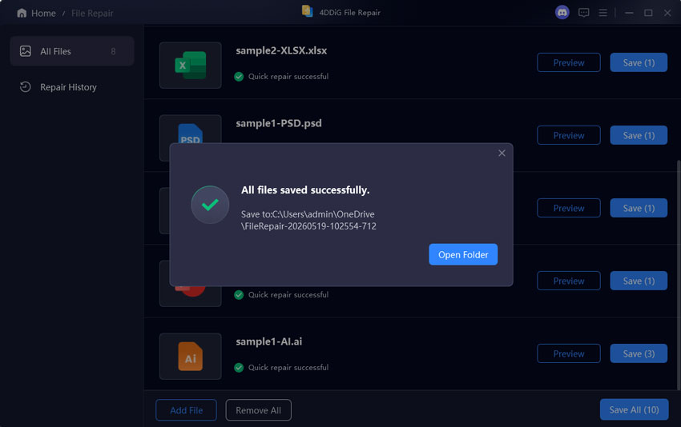
Task: Click the save path text in the dialog
Action: pyautogui.click(x=308, y=220)
